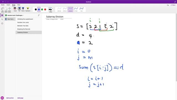Viewport: 177px width, 100px height.
Task: Click the Add page button
Action: (x=20, y=98)
